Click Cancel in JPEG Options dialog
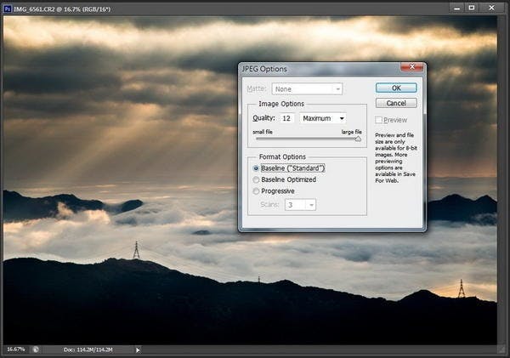Viewport: 510px width, 358px height. point(396,103)
